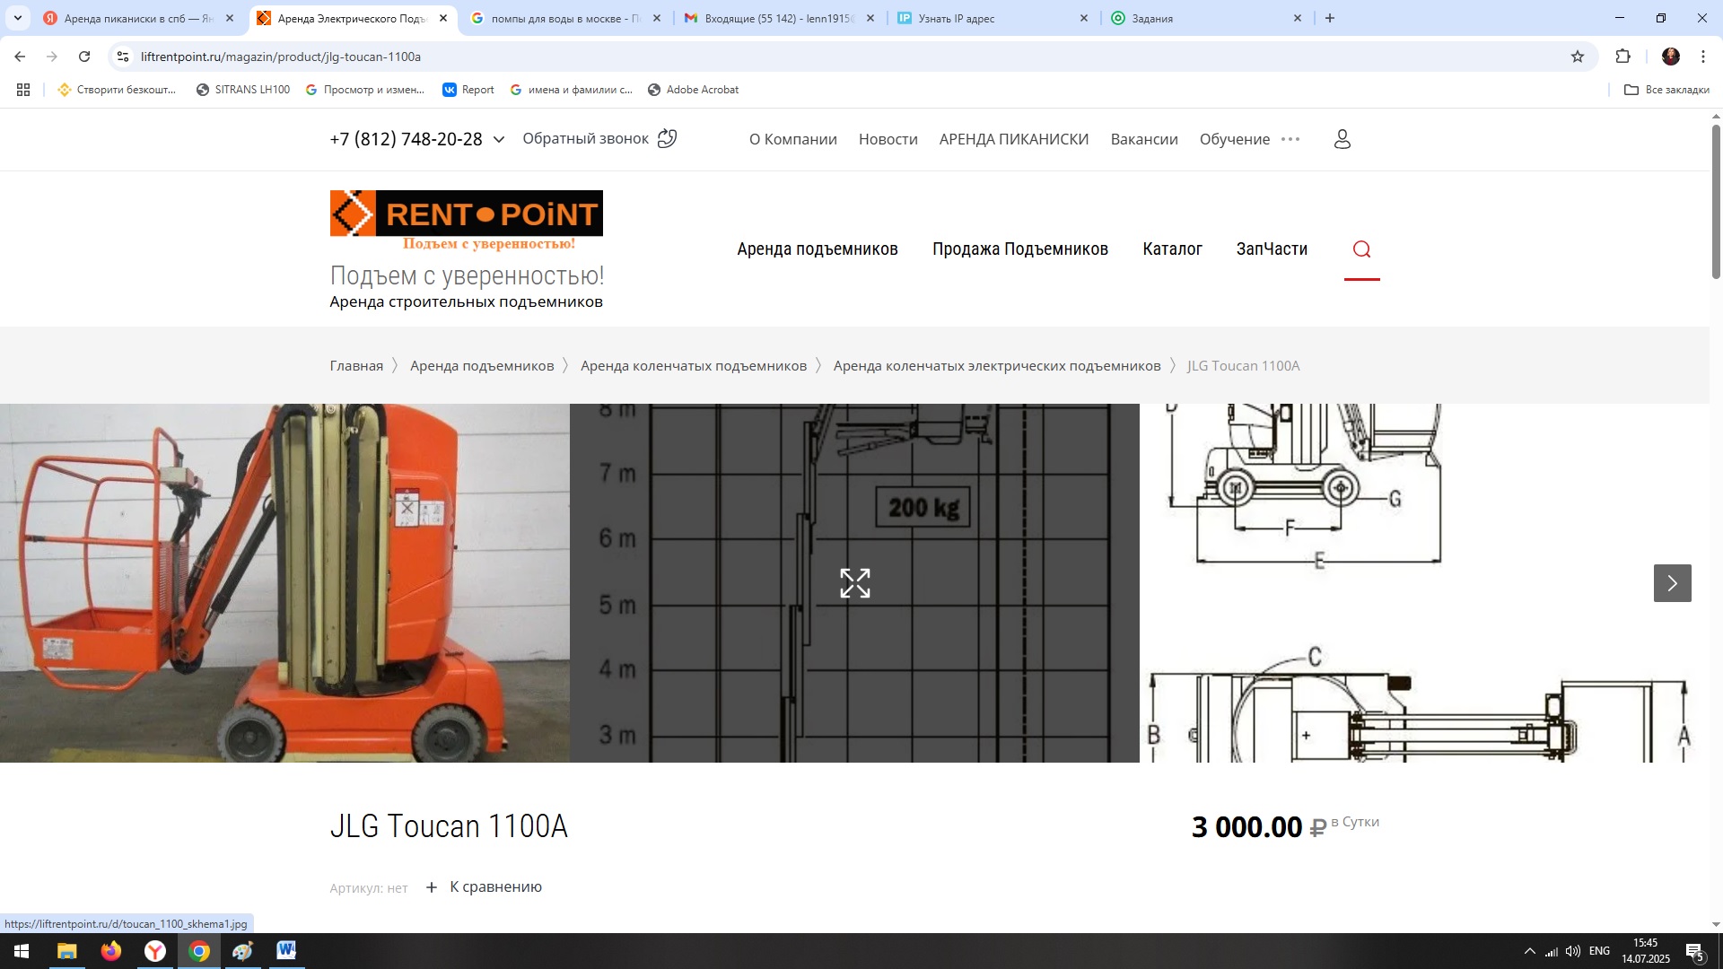The image size is (1723, 969).
Task: Open АРЕНДА ПИКАНИСКИ link
Action: tap(1013, 139)
